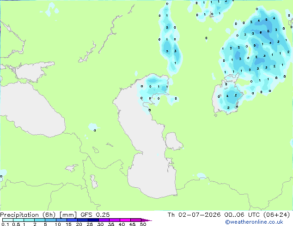Open the weatheronline.co.uk copyright link
This screenshot has height=226, width=293.
point(254,222)
